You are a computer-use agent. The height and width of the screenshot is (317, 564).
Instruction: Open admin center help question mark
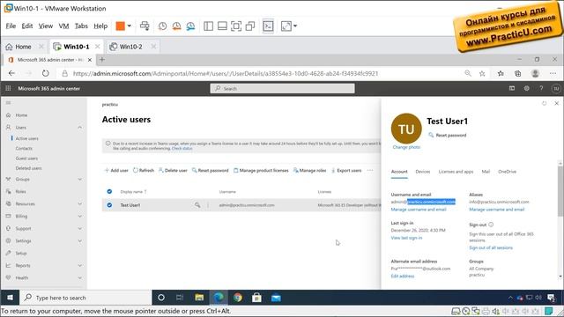(x=541, y=88)
